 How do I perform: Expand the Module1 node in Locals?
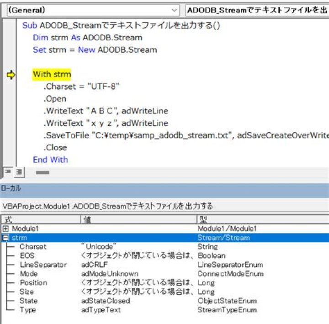(x=5, y=228)
